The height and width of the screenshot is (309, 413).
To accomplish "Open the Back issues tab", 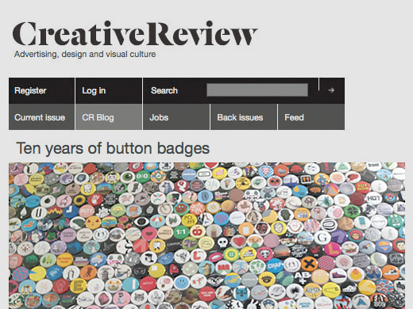I will pos(244,117).
